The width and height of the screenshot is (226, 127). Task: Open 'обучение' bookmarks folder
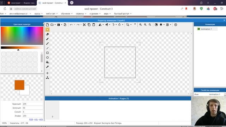click(x=67, y=14)
